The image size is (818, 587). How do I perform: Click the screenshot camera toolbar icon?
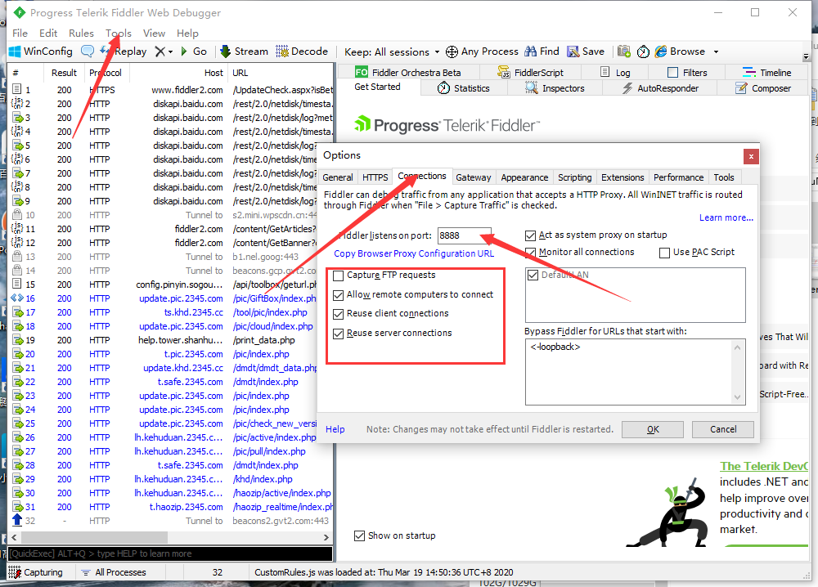tap(623, 51)
